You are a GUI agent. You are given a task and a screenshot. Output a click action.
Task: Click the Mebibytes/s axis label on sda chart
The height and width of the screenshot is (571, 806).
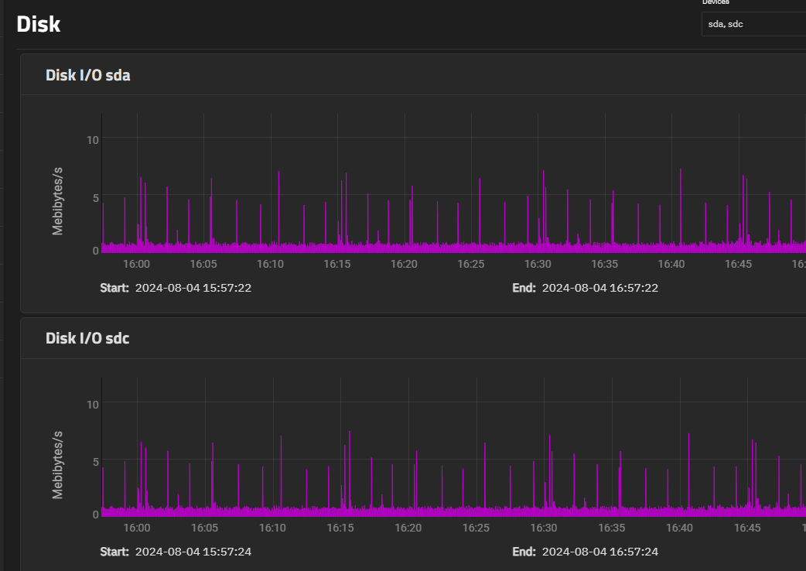pos(57,201)
